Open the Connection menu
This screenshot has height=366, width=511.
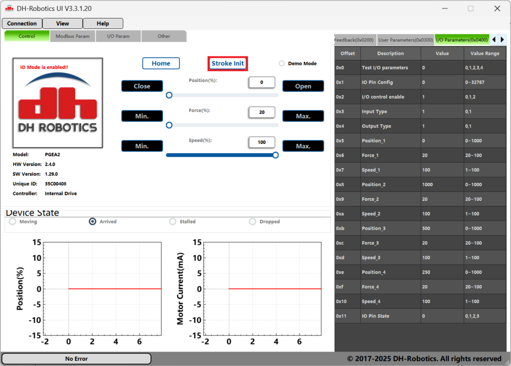[22, 23]
